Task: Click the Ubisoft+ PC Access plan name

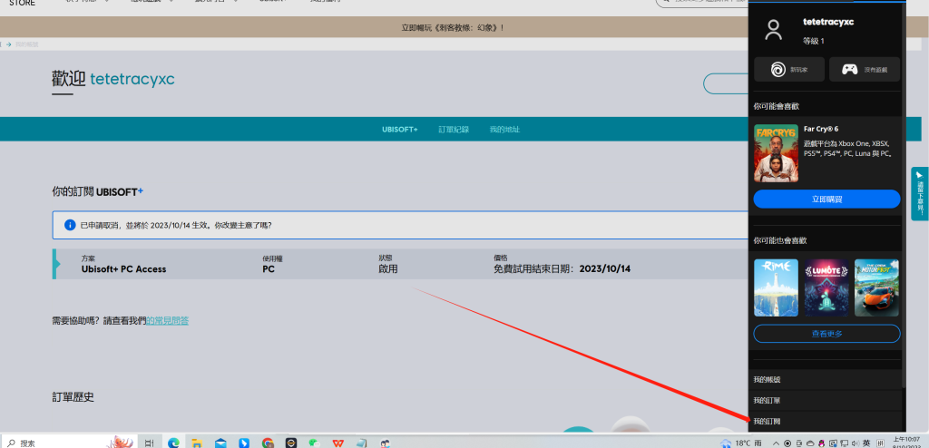Action: (x=123, y=269)
